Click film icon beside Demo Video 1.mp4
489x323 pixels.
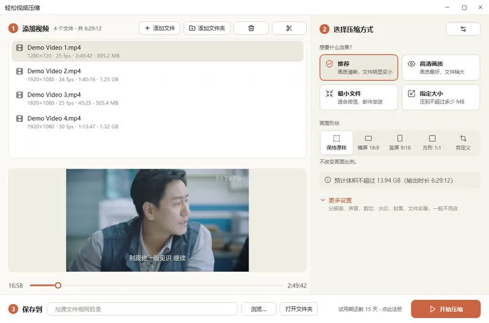(x=20, y=48)
